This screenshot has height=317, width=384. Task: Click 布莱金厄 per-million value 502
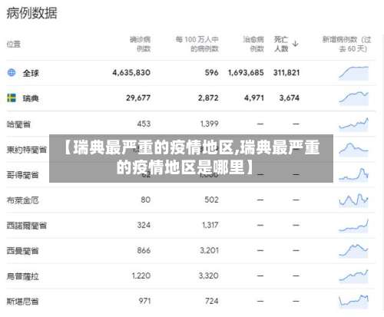211,200
